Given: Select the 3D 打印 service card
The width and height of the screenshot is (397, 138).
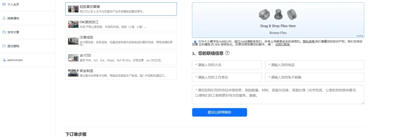Looking at the screenshot, I should click(x=121, y=58).
